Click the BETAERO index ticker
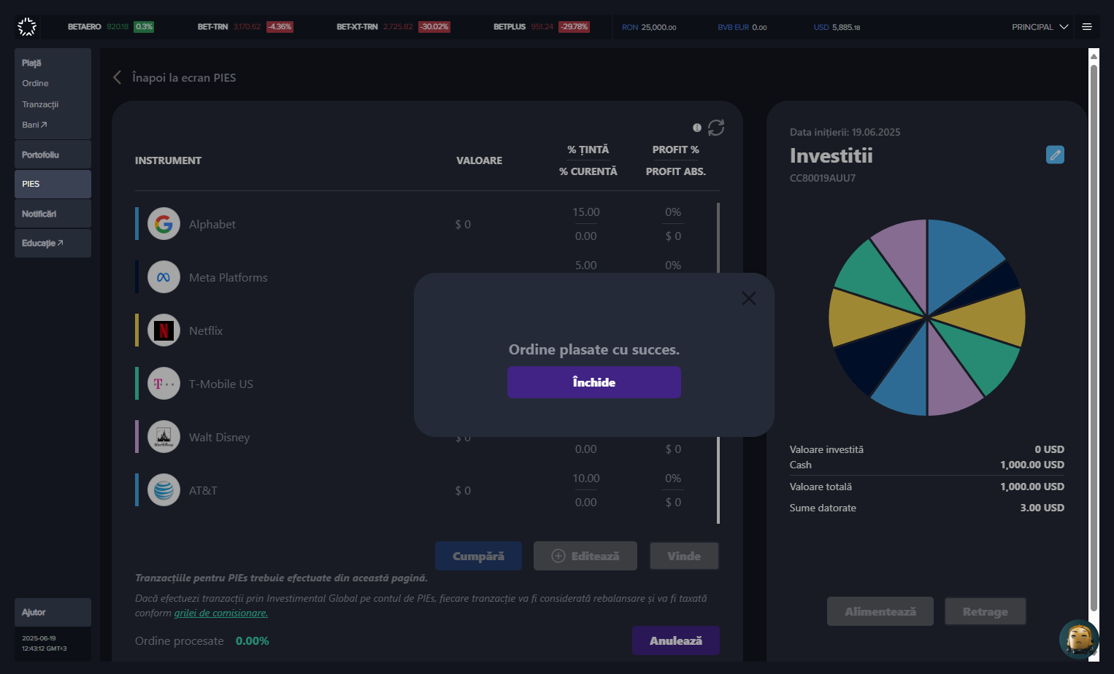This screenshot has width=1114, height=674. point(110,27)
